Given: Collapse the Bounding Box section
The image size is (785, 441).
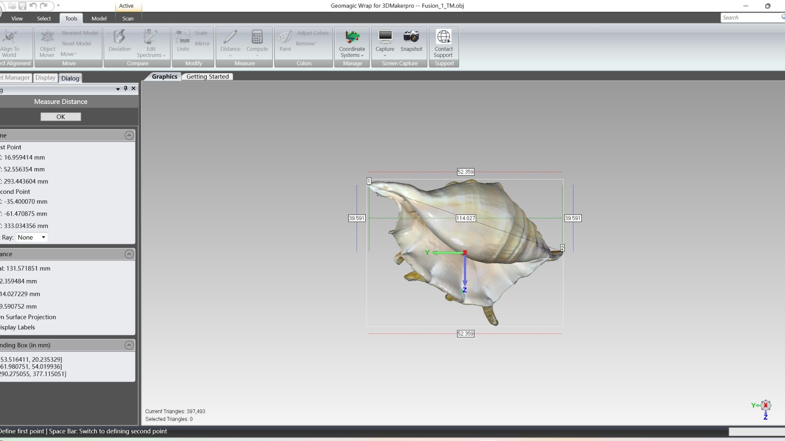Looking at the screenshot, I should (129, 345).
